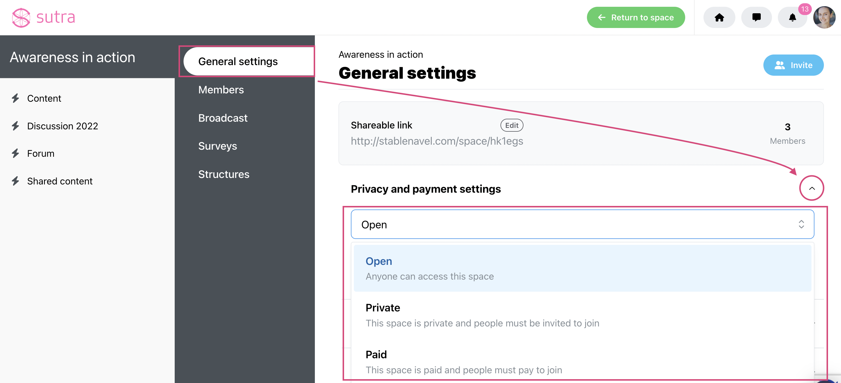The width and height of the screenshot is (841, 383).
Task: Select the Open access option
Action: (582, 268)
